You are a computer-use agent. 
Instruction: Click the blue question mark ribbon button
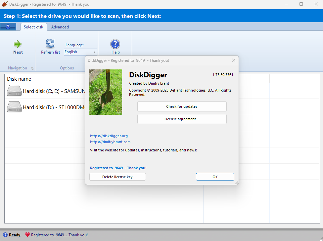click(x=8, y=27)
